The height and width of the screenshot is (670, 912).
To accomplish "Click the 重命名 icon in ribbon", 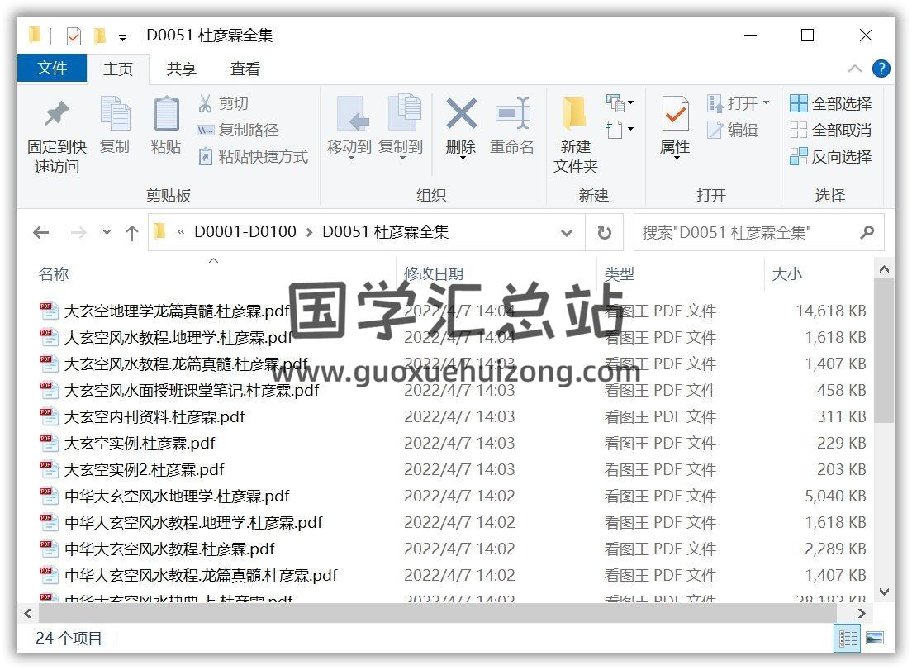I will click(512, 114).
